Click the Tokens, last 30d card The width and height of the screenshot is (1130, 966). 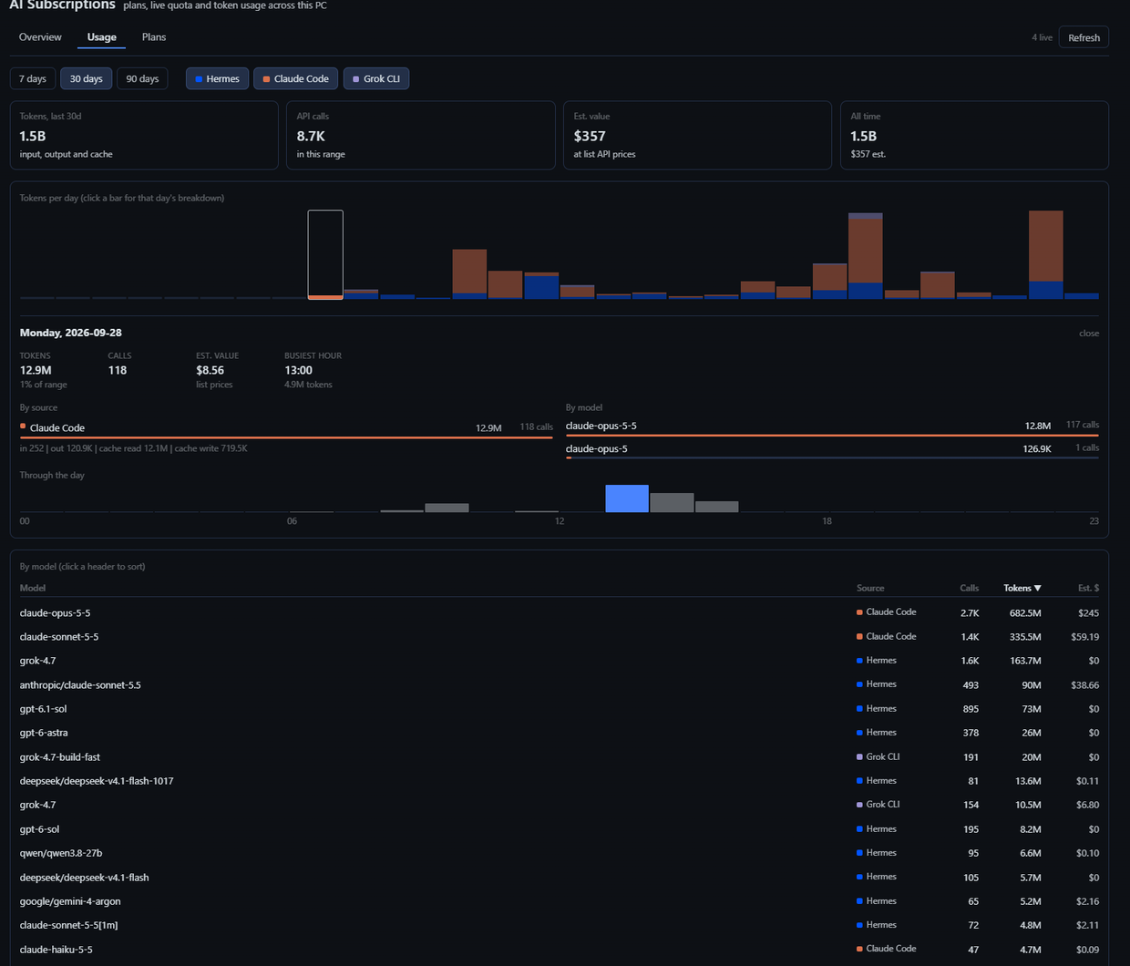pyautogui.click(x=144, y=135)
